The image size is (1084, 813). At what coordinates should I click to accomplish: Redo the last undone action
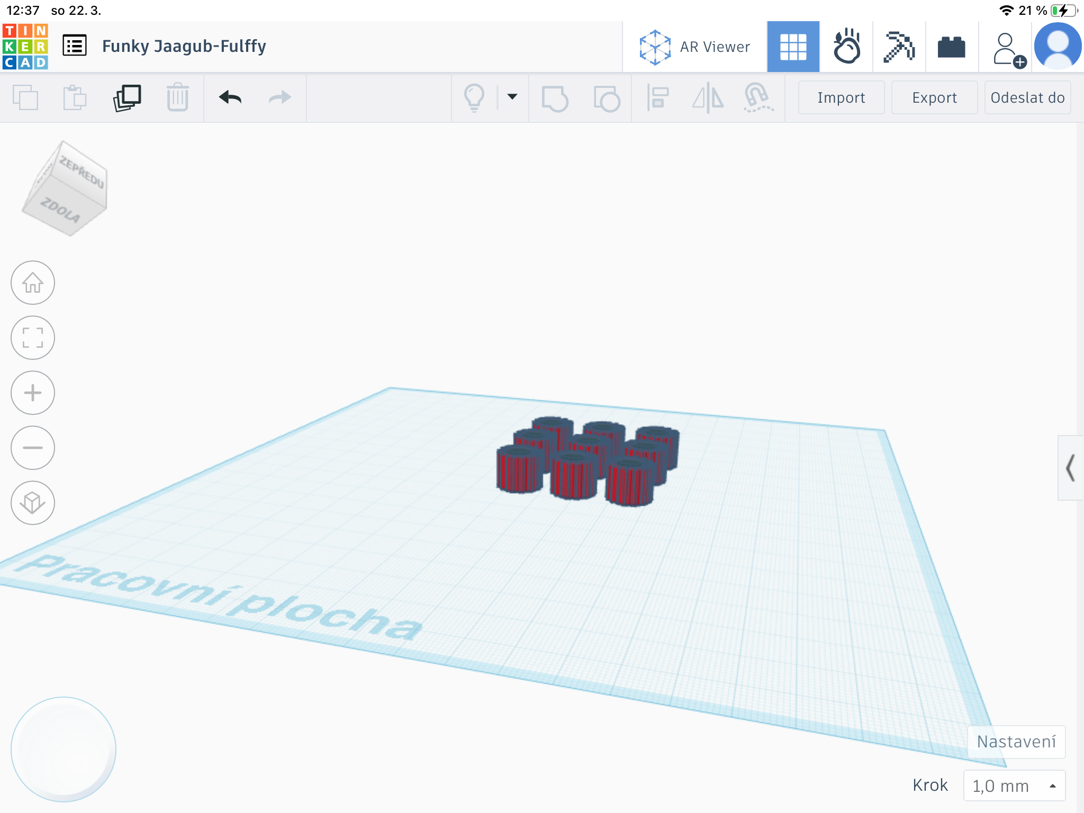280,97
